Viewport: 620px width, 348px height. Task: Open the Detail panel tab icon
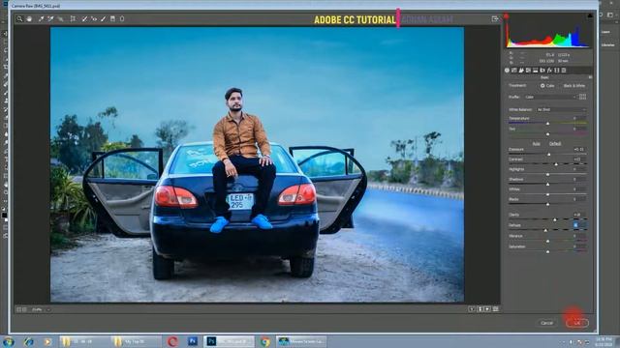(521, 71)
